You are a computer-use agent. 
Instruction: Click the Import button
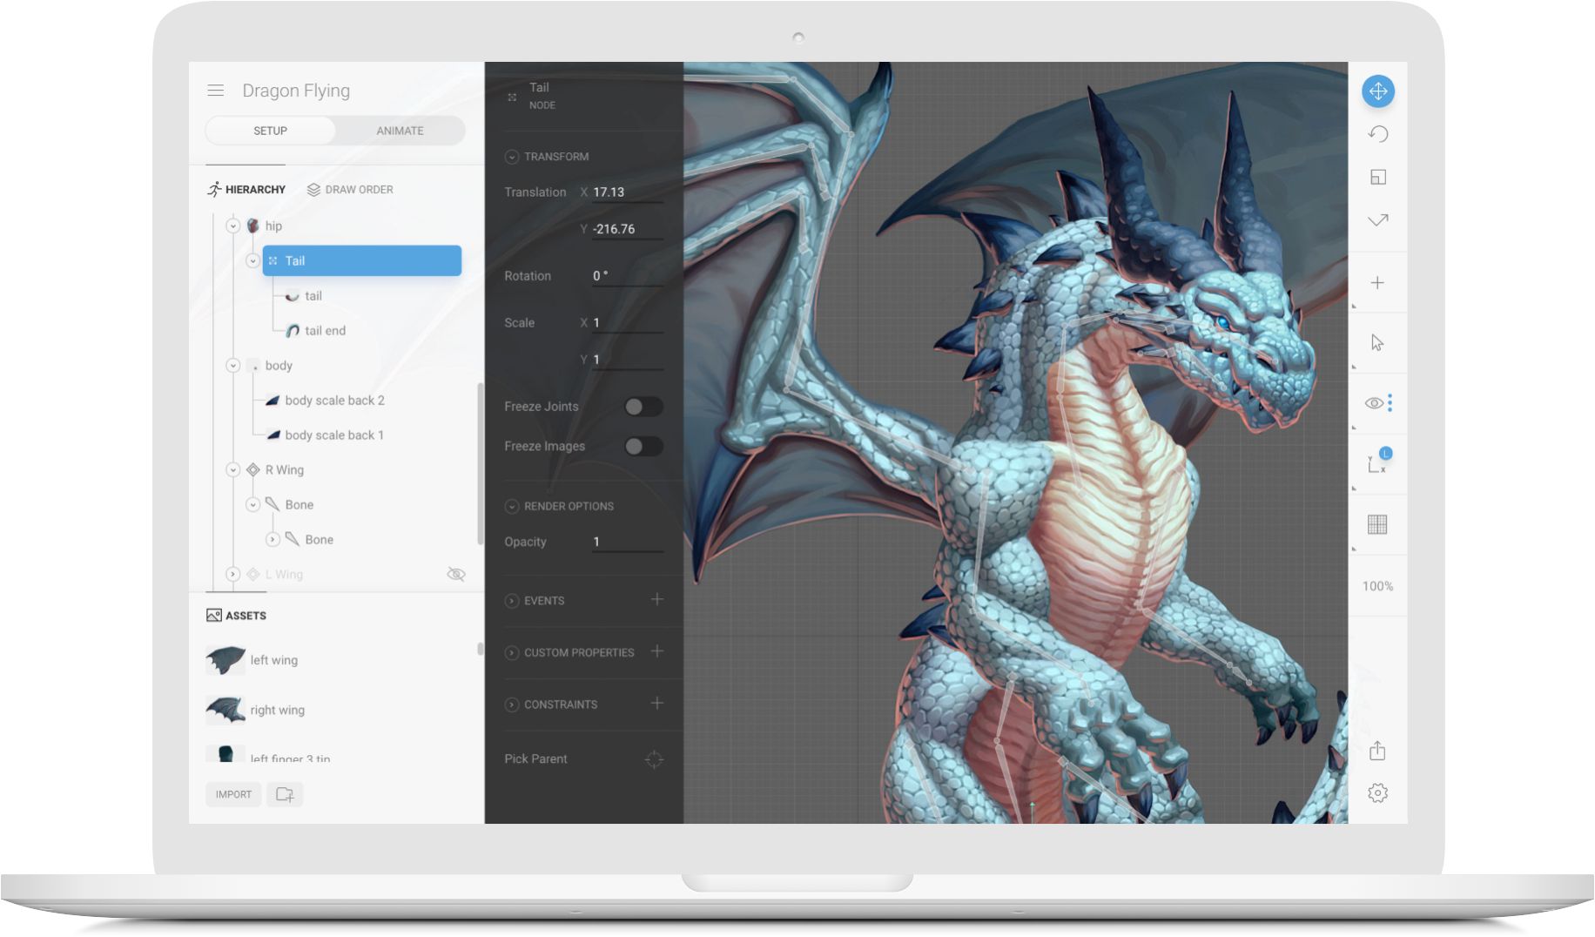233,794
